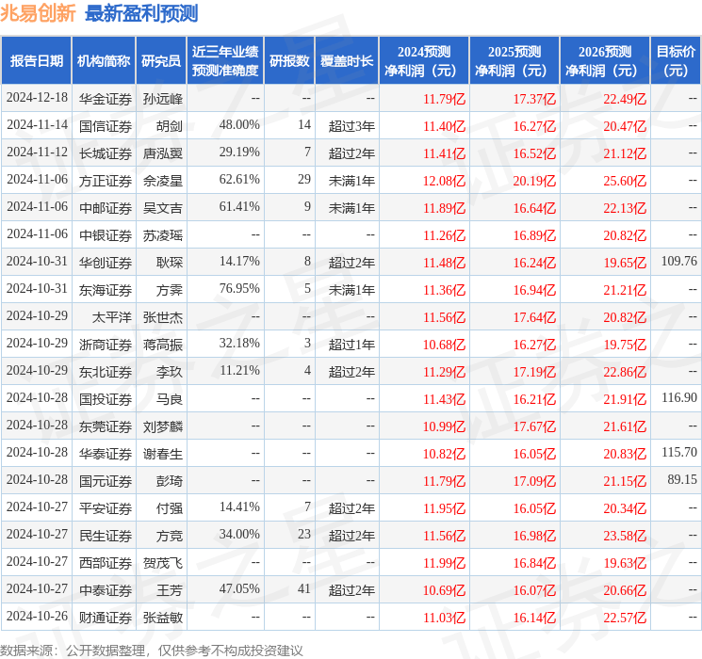Click the 东北证券 institution cell

click(106, 372)
